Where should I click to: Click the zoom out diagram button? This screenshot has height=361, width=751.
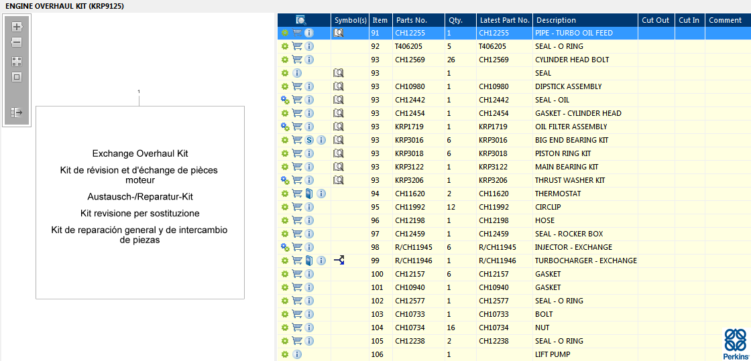click(17, 42)
